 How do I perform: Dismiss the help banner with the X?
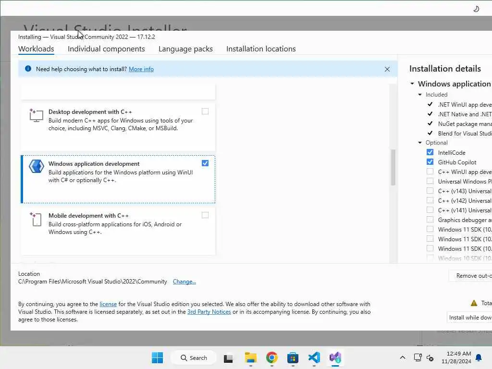tap(387, 69)
